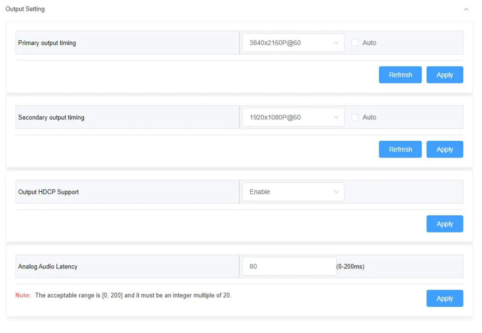Apply the Output HDCP Support setting
This screenshot has height=333, width=482.
coord(444,224)
